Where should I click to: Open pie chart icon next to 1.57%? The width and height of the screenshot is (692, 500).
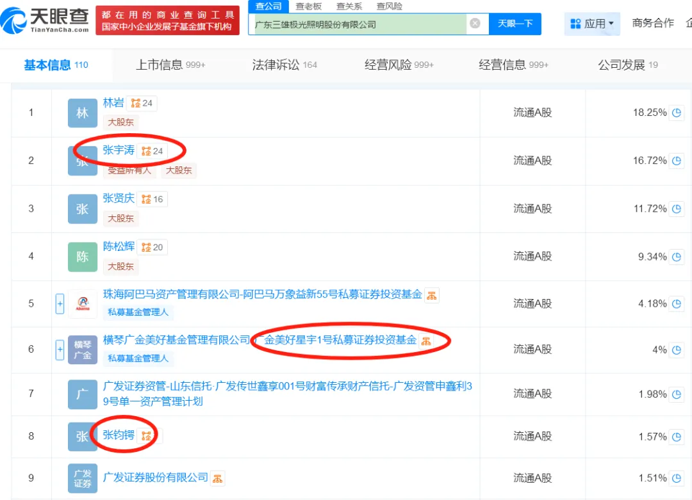click(677, 437)
